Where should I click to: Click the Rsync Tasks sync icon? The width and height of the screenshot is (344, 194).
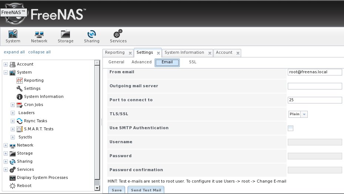point(20,121)
